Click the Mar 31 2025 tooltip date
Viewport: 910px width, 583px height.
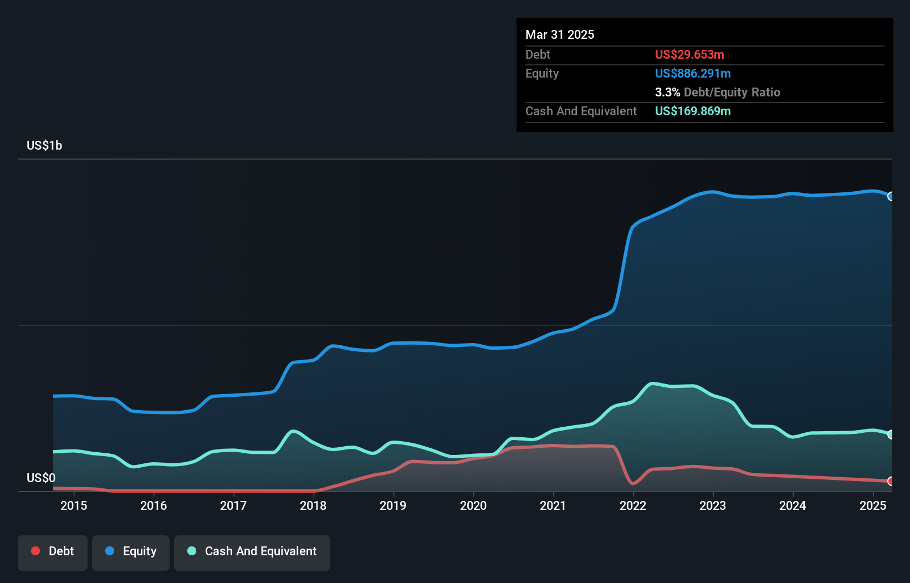560,34
